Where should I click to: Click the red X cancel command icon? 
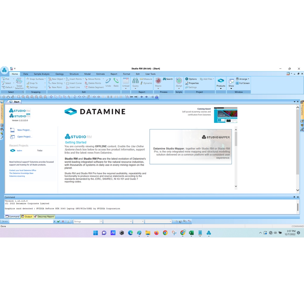click(x=63, y=221)
